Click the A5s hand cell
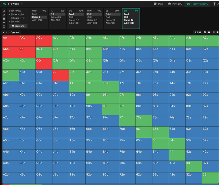 click(160, 41)
